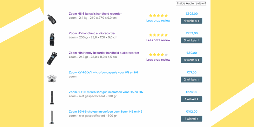Open Zoom SSH-6 stereo shotgun microfoon link

click(x=106, y=92)
